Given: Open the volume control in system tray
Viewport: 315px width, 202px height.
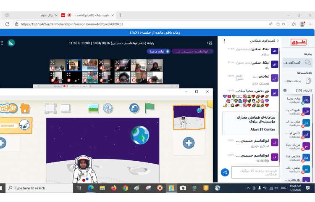Looking at the screenshot, I should (276, 188).
